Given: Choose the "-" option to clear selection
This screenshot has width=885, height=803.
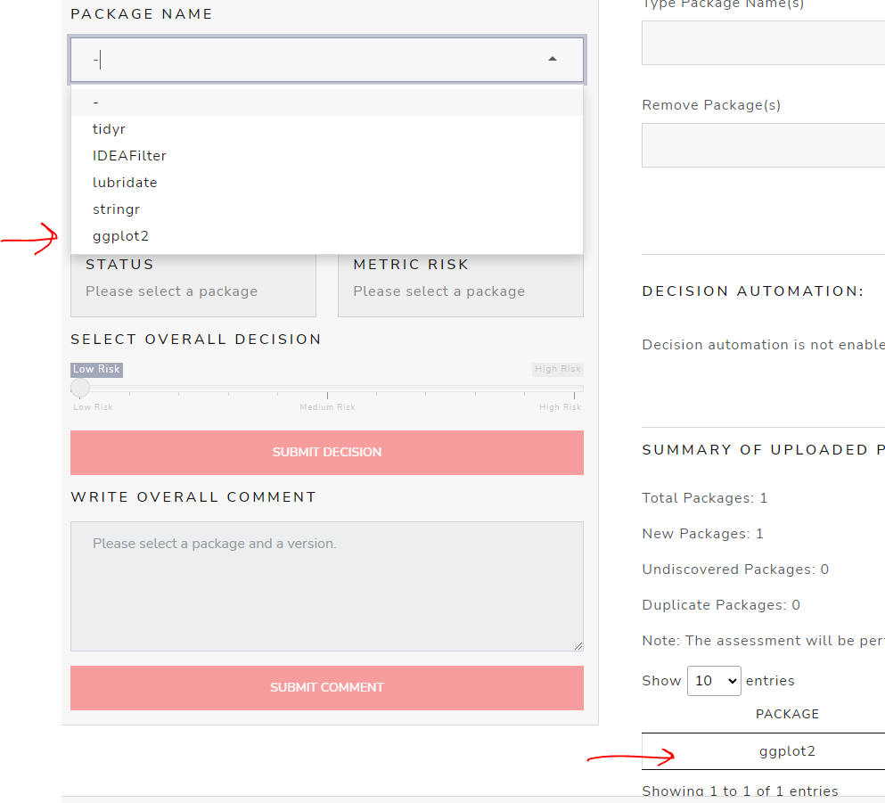Looking at the screenshot, I should (95, 102).
